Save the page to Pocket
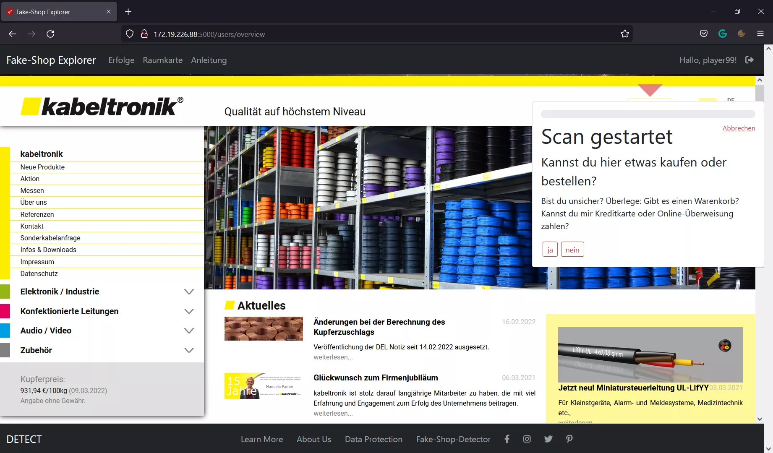The width and height of the screenshot is (773, 453). (704, 34)
